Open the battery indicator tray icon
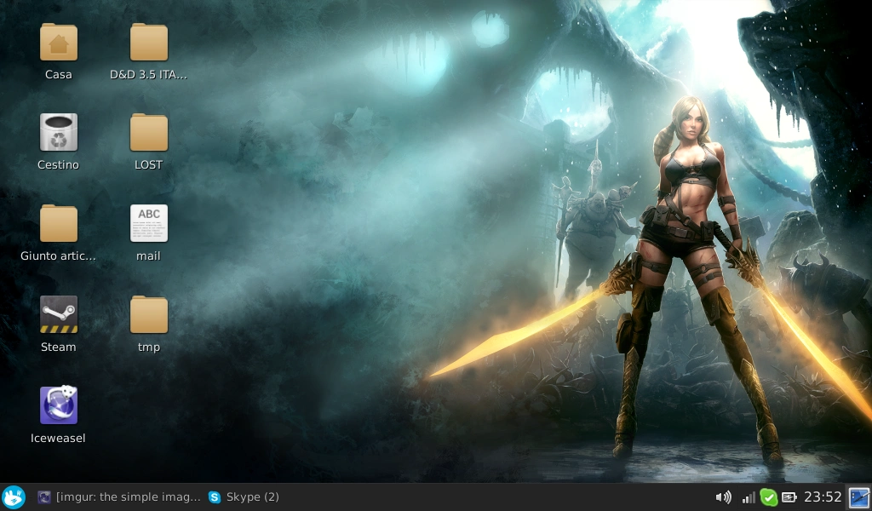Screen dimensions: 872x511 [789, 497]
